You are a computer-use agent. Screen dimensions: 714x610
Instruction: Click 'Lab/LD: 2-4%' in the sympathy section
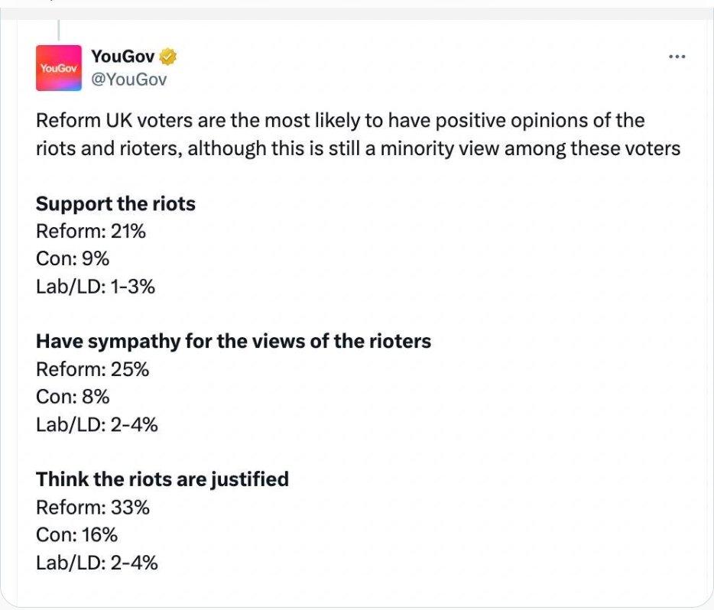pos(96,425)
